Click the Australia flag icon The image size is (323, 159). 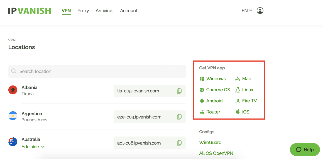pos(13,142)
